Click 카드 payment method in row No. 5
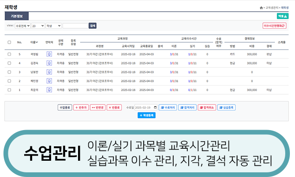Image resolution: width=295 pixels, height=177 pixels. (x=232, y=54)
